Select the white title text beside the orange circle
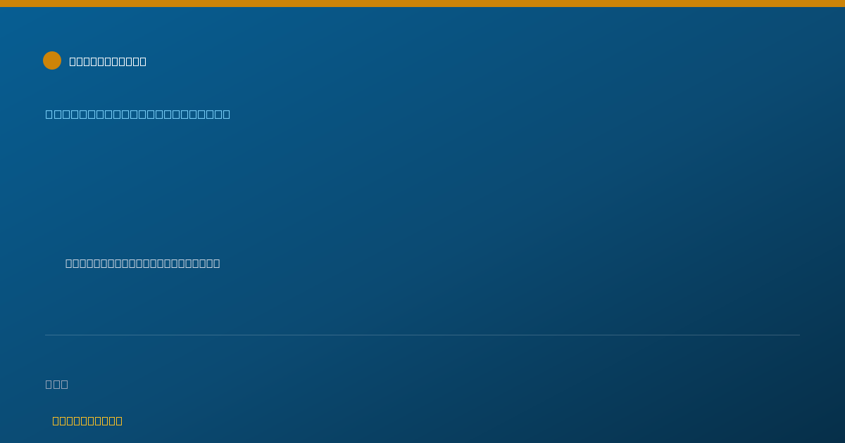The width and height of the screenshot is (845, 443). (108, 61)
